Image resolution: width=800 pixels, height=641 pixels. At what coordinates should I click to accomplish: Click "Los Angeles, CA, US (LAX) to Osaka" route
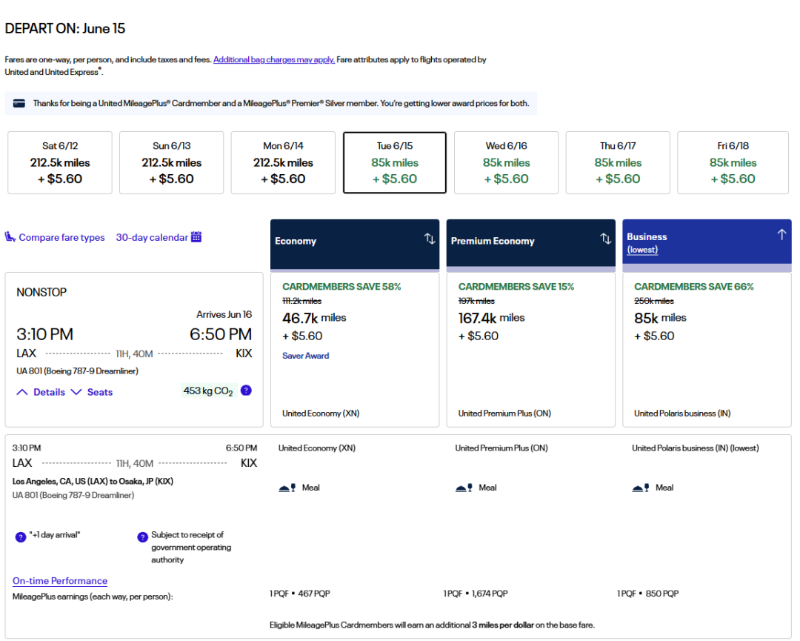coord(93,481)
